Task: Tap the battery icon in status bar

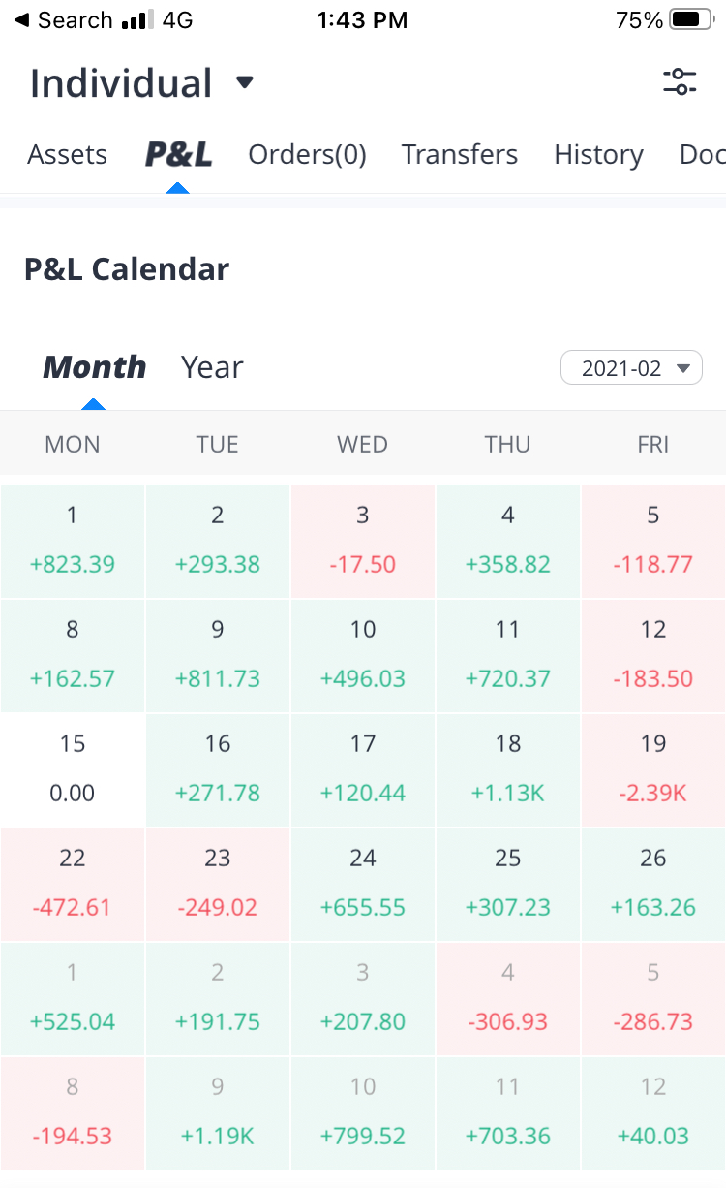Action: (690, 20)
